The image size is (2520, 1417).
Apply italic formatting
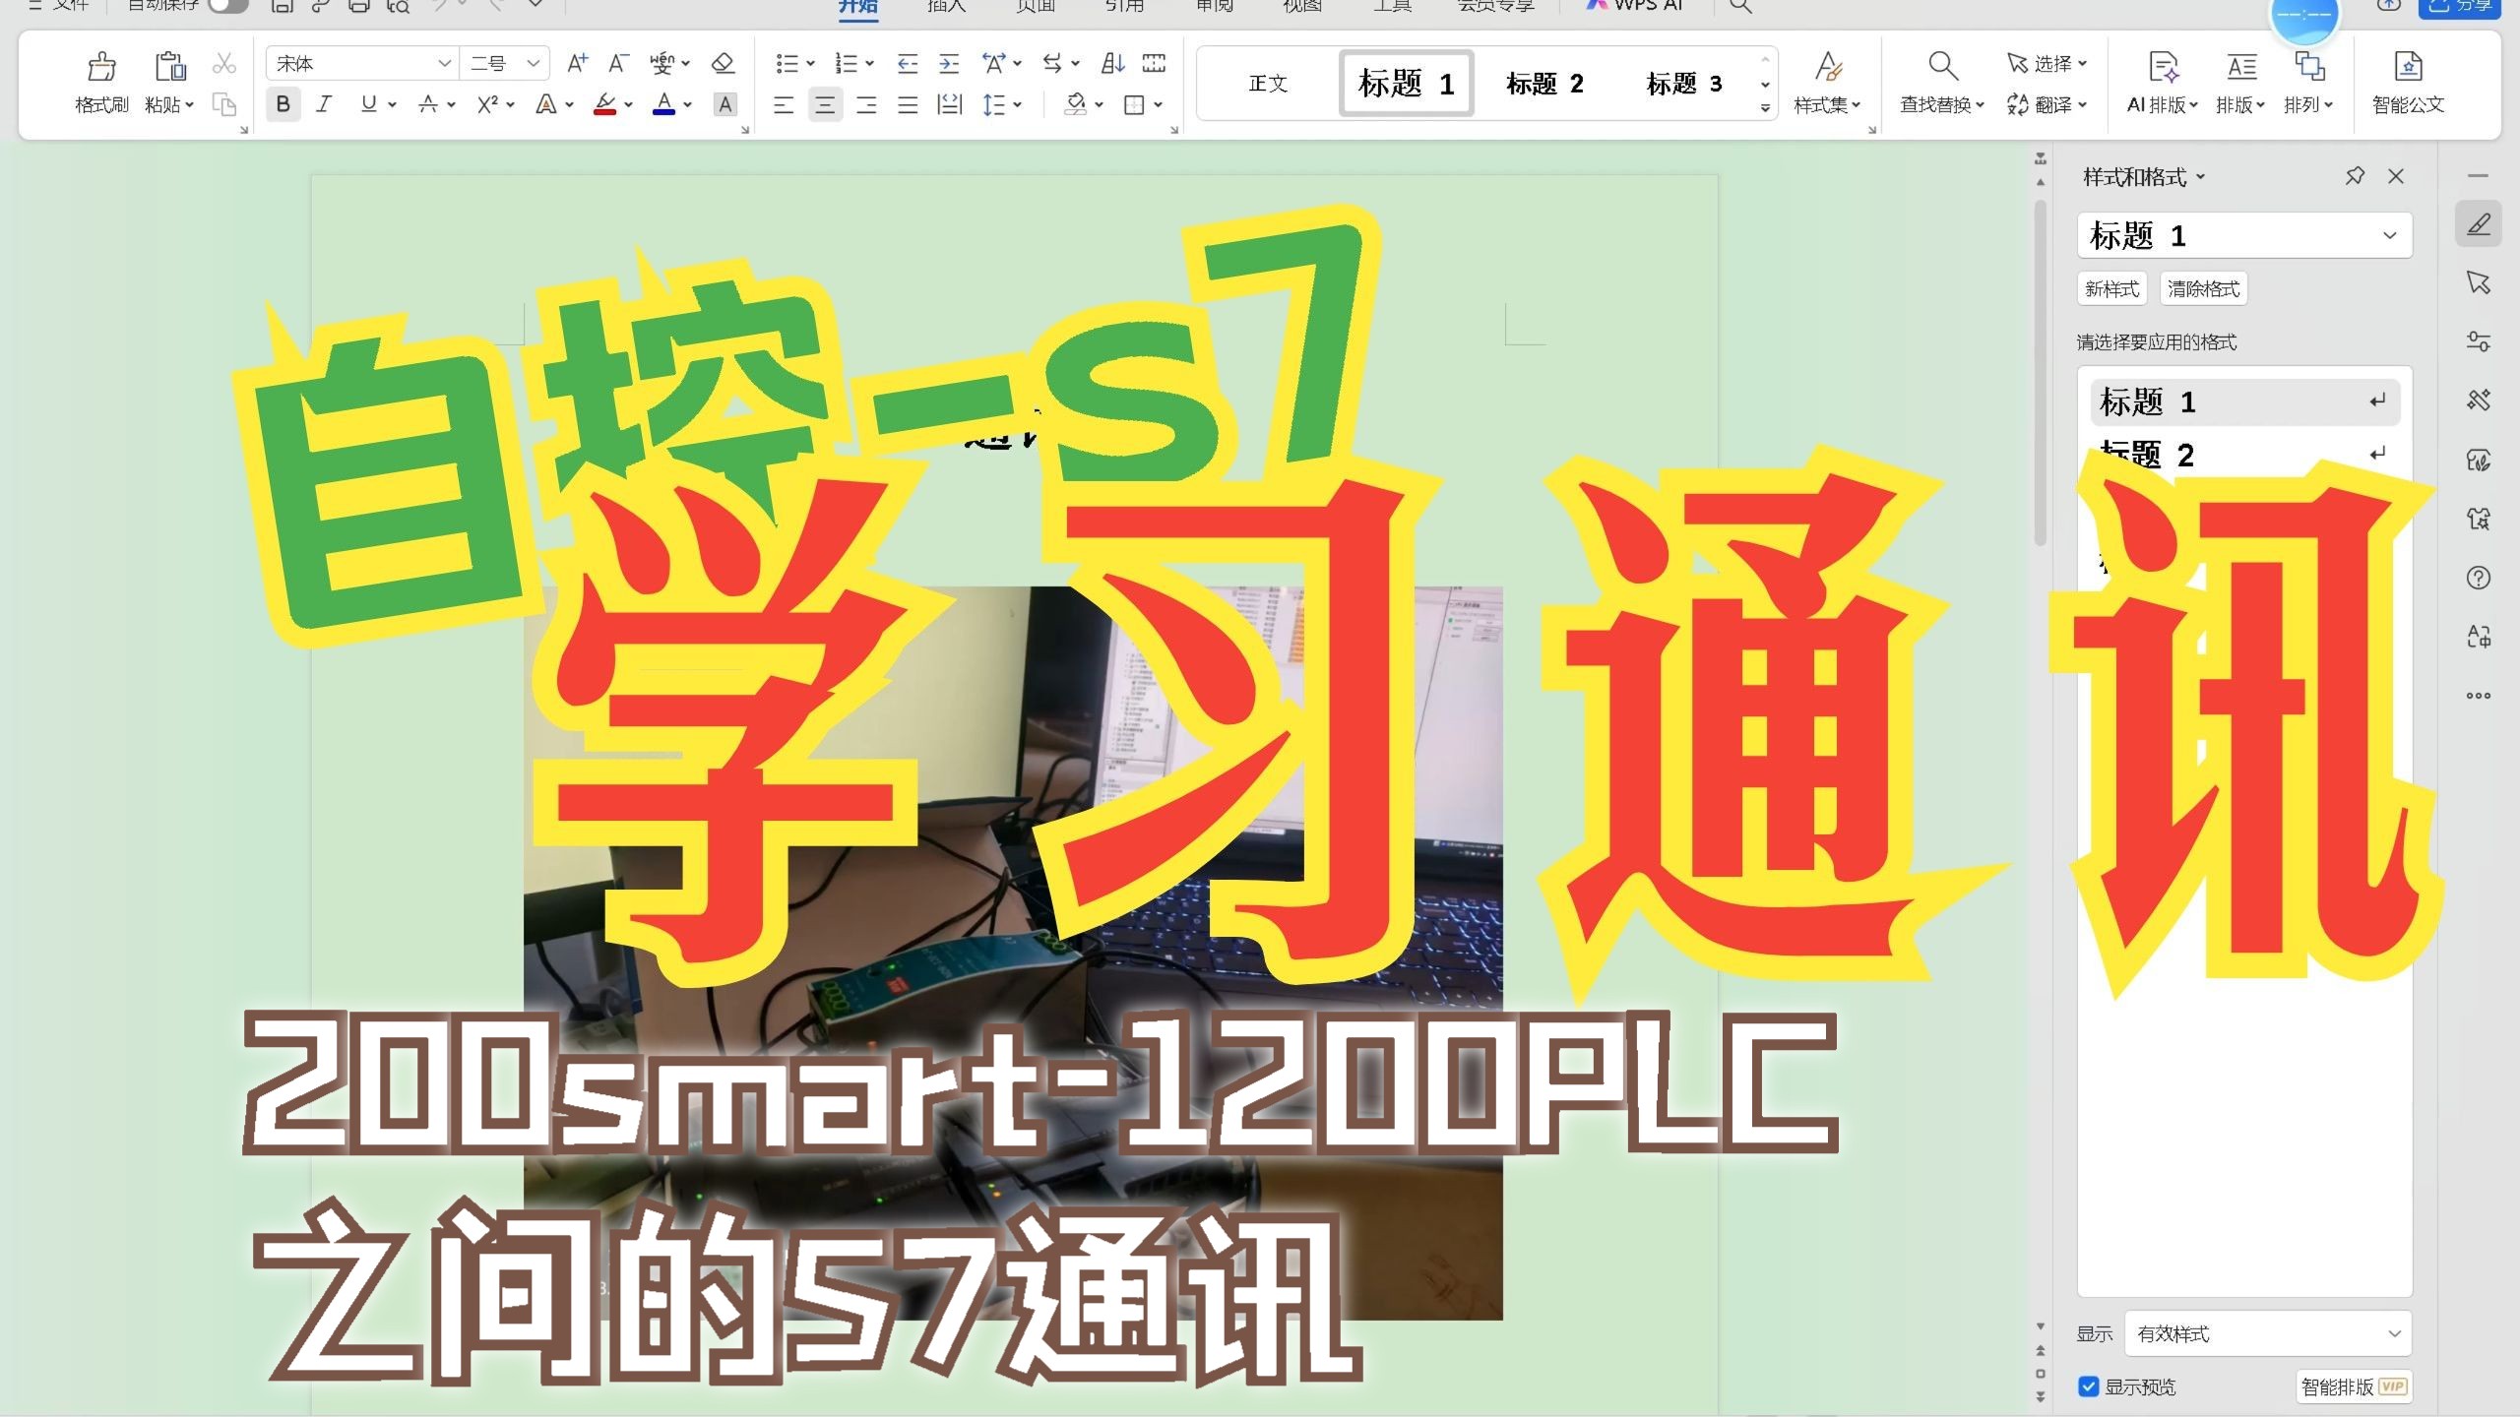click(324, 104)
